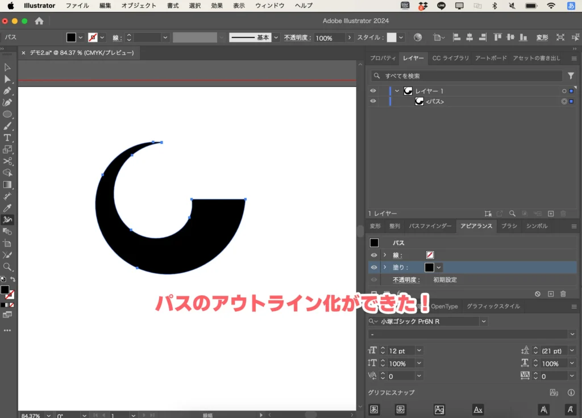The height and width of the screenshot is (418, 582).
Task: Select the Type tool
Action: [x=7, y=138]
